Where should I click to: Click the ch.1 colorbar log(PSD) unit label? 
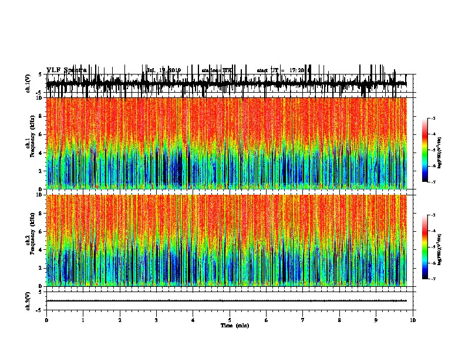click(x=439, y=153)
